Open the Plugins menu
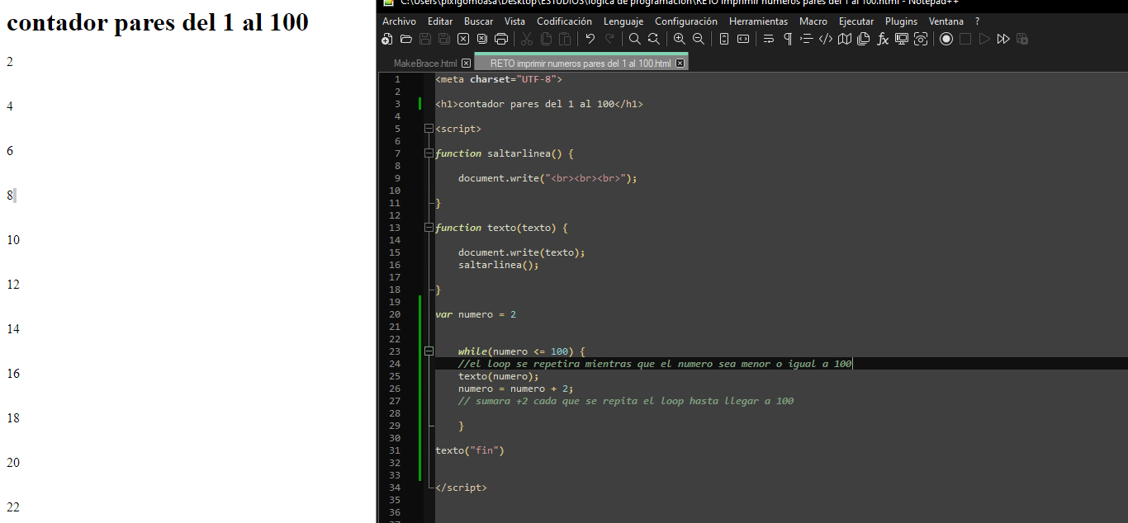Screen dimensions: 1128x523 coord(901,21)
